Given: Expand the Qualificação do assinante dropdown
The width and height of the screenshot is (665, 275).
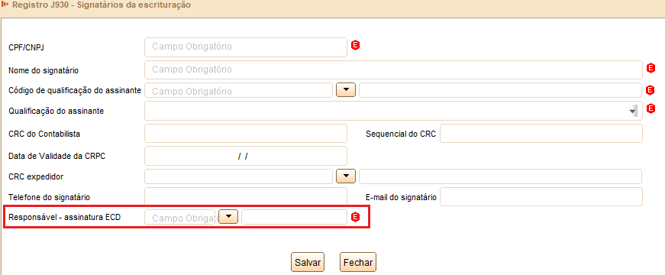Looking at the screenshot, I should point(634,112).
